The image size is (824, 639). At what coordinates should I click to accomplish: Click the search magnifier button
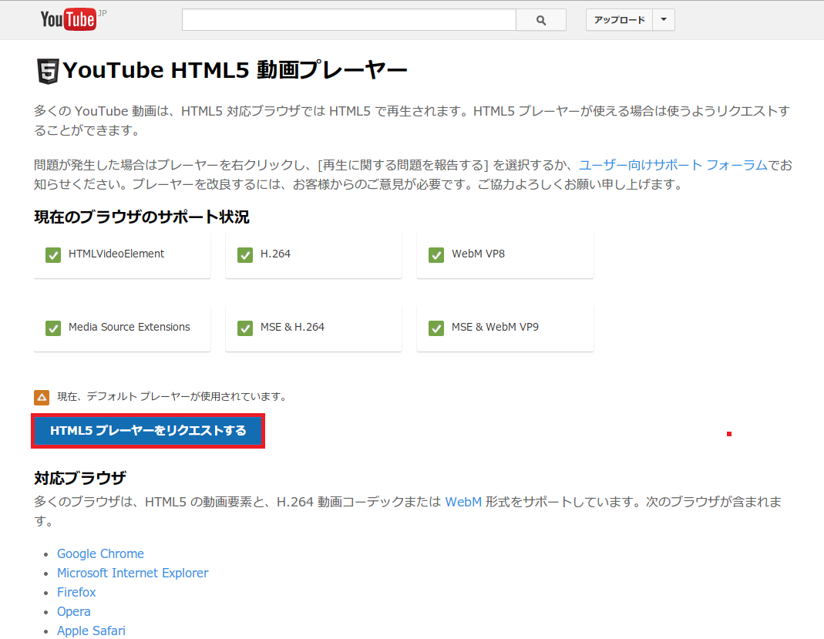click(x=541, y=20)
